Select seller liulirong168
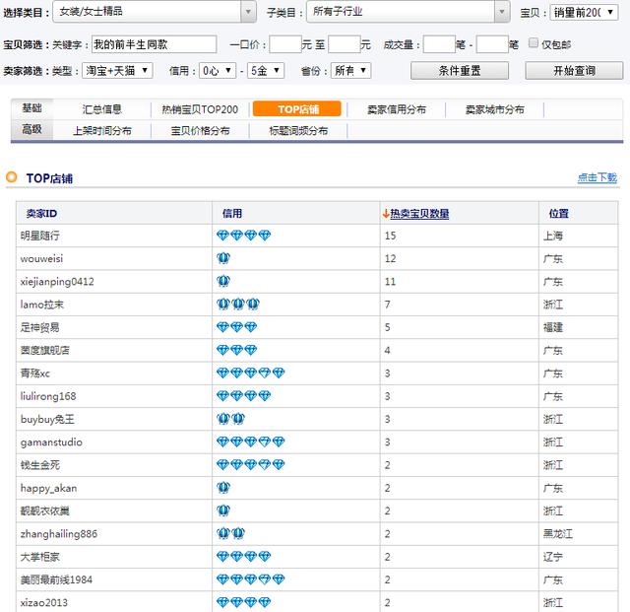 coord(48,396)
